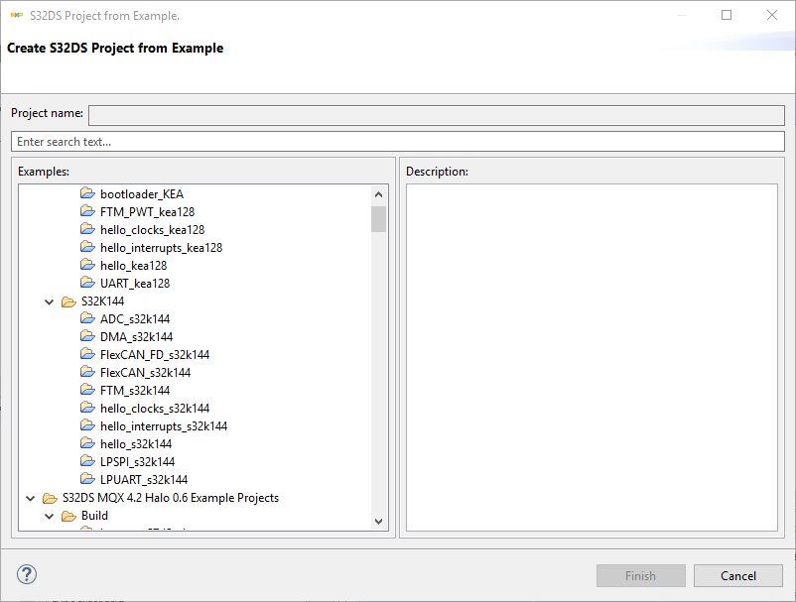Viewport: 796px width, 602px height.
Task: Select the LPUART_s32k144 example
Action: point(144,479)
